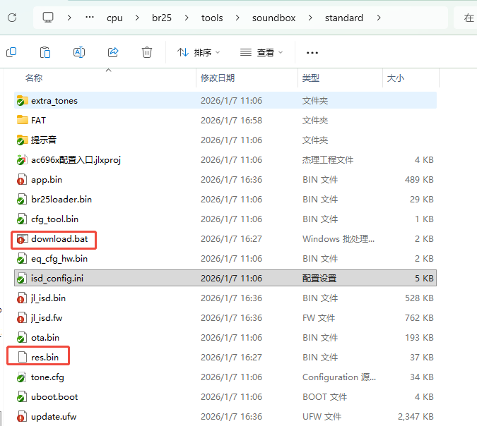
Task: Click the Rename toolbar icon
Action: (79, 52)
